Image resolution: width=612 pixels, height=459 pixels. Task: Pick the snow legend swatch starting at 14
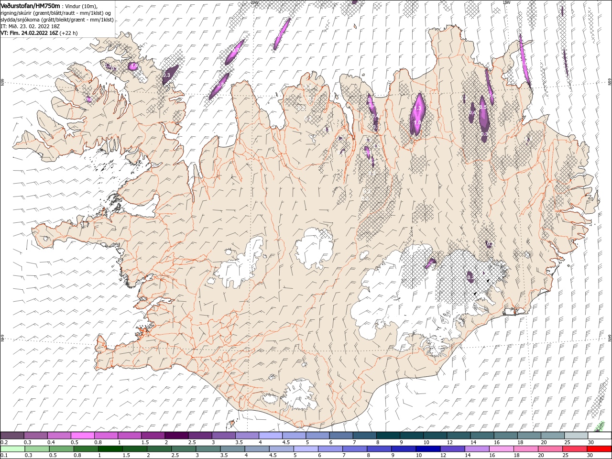[x=481, y=435]
